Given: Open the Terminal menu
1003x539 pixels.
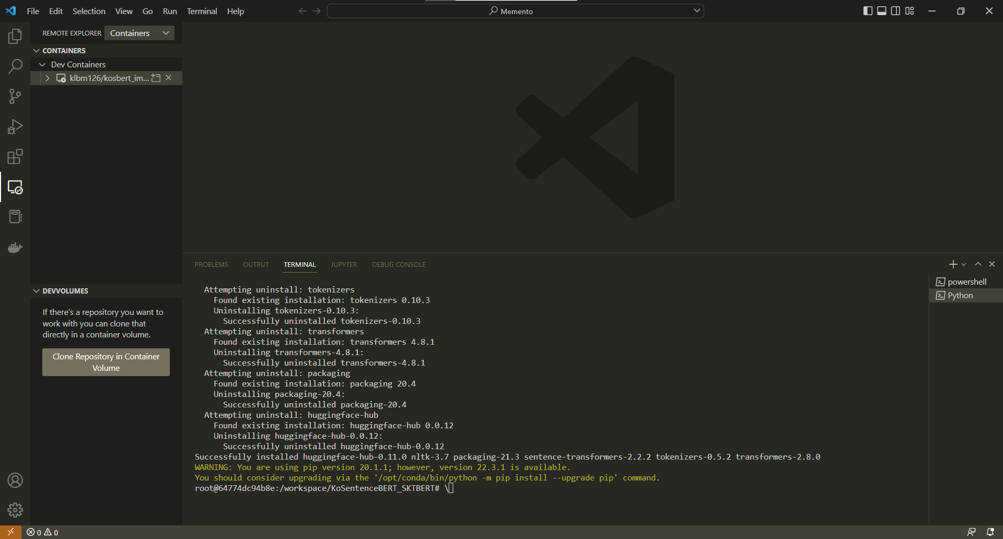Looking at the screenshot, I should [202, 11].
